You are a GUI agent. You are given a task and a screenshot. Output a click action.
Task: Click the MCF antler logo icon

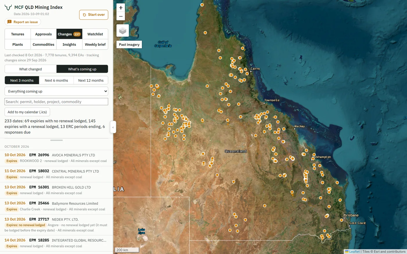(x=8, y=7)
